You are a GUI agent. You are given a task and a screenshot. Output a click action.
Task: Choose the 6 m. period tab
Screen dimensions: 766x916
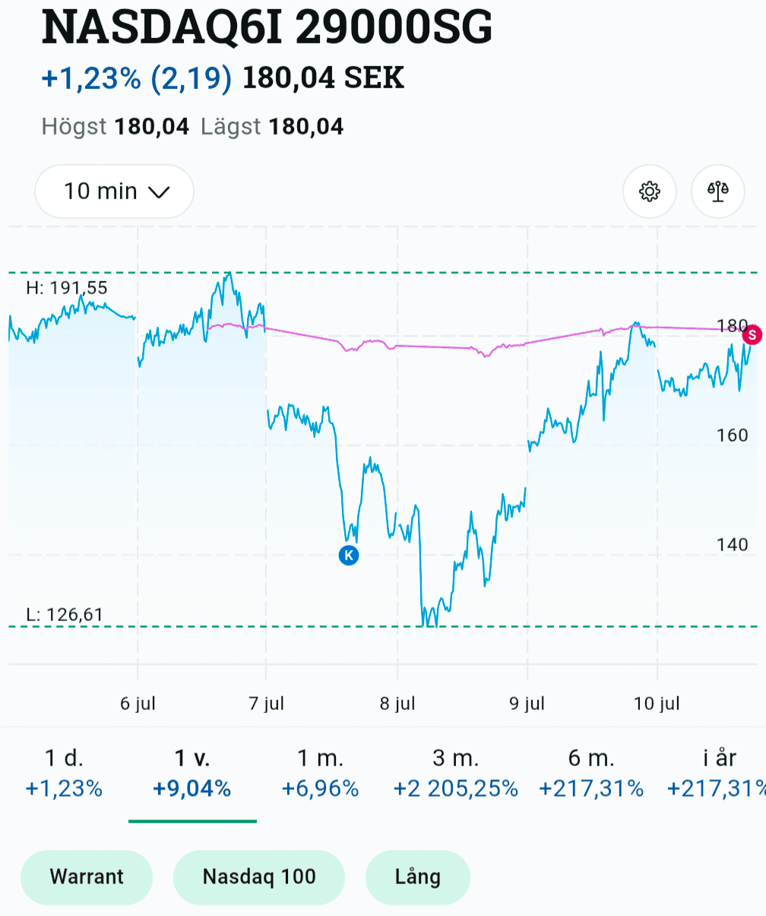coord(591,773)
